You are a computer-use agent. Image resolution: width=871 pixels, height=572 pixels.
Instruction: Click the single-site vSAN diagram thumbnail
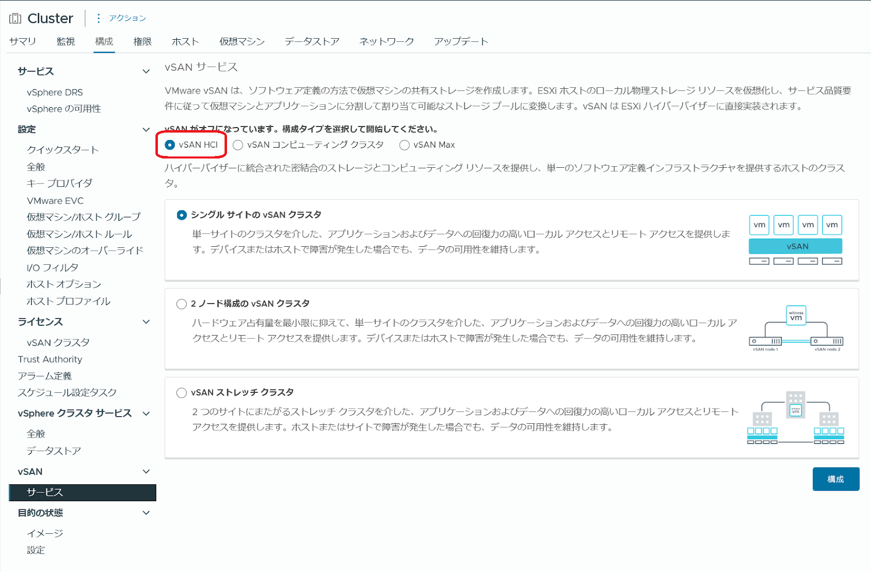796,240
